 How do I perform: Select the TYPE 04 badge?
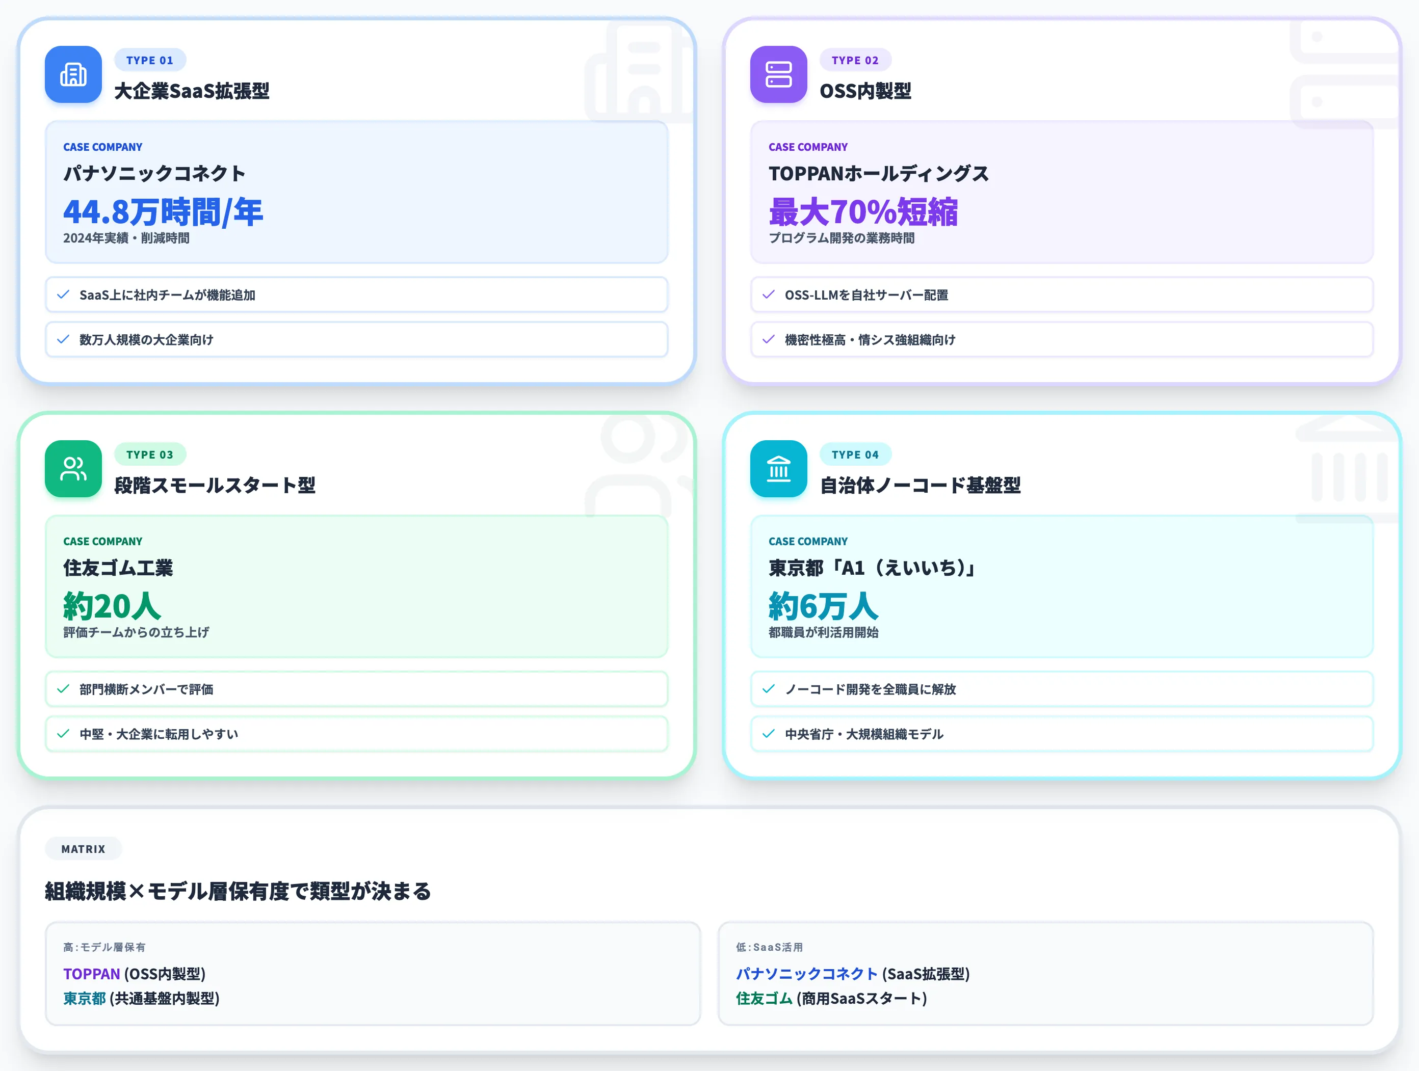856,454
